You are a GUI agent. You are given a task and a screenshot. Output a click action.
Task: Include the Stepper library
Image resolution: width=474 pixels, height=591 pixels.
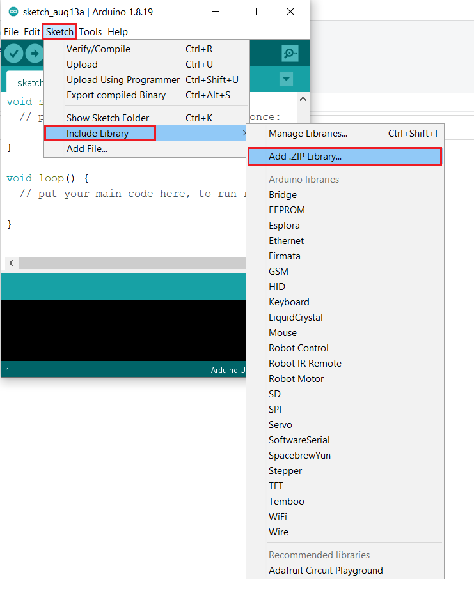point(345,471)
